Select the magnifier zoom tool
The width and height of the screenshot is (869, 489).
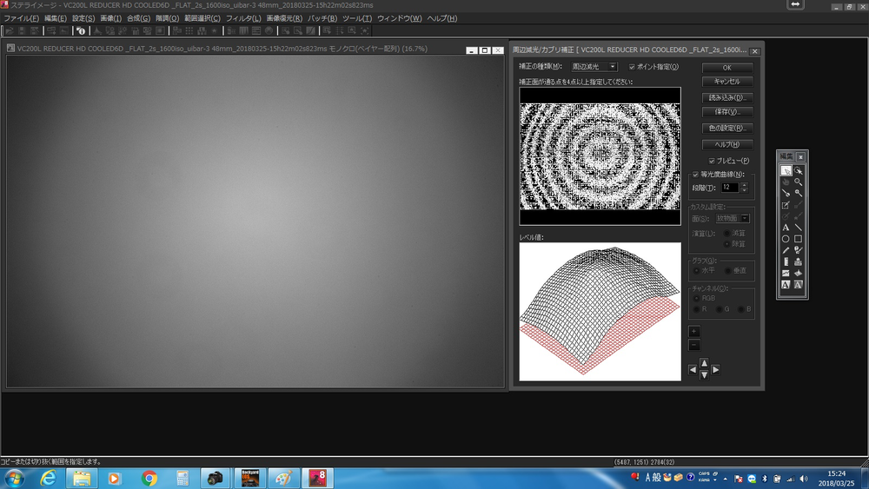[798, 182]
